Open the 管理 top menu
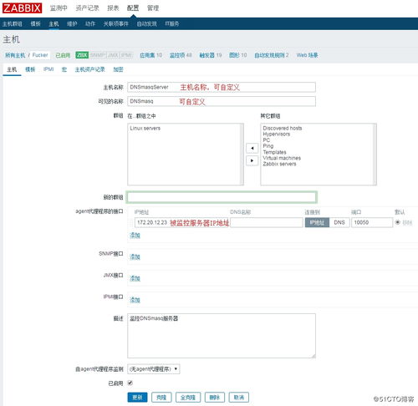Viewport: 418px width, 406px height. (x=153, y=8)
